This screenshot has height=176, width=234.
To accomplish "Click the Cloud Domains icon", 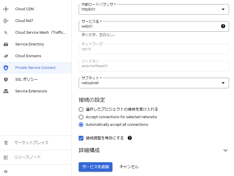I will tap(6, 56).
